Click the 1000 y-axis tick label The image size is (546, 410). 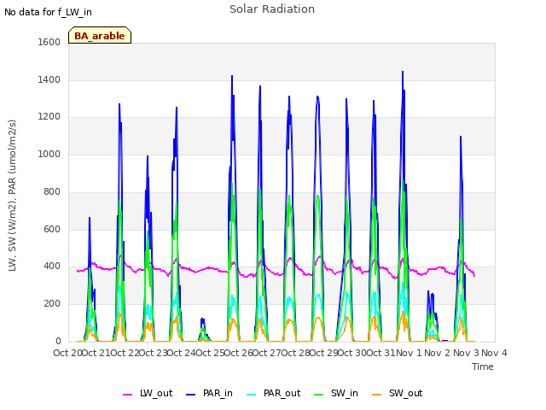pyautogui.click(x=49, y=154)
